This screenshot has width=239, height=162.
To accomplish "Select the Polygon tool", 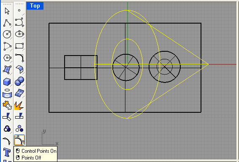I will point(7,58).
